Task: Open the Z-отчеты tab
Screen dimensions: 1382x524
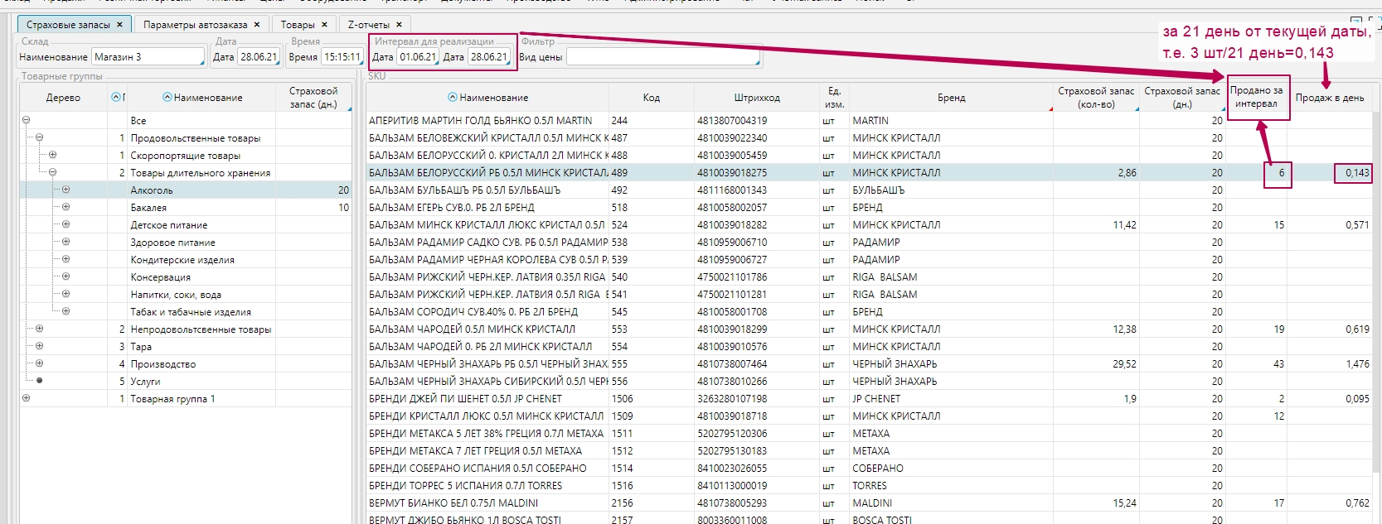Action: (368, 25)
